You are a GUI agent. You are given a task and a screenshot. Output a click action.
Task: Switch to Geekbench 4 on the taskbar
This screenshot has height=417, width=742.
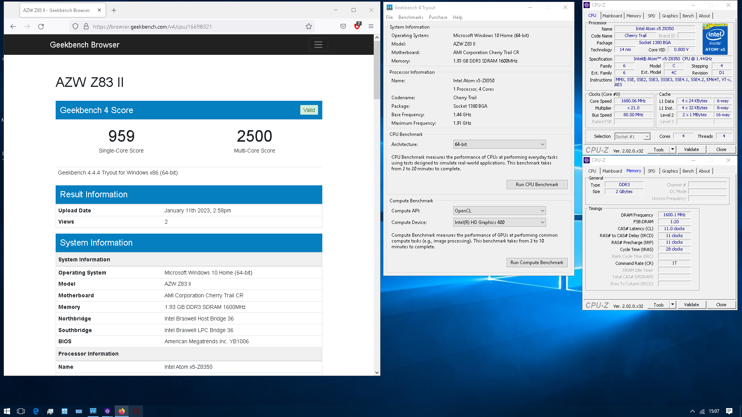[x=93, y=411]
